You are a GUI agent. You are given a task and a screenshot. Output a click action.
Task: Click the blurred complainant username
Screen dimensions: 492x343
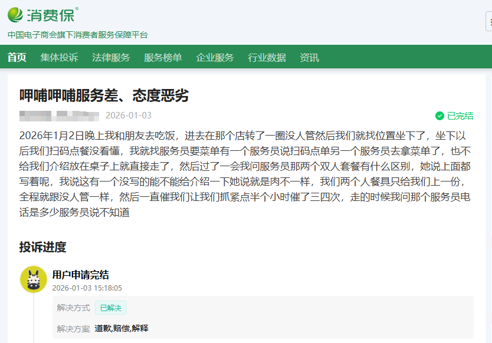(x=58, y=116)
